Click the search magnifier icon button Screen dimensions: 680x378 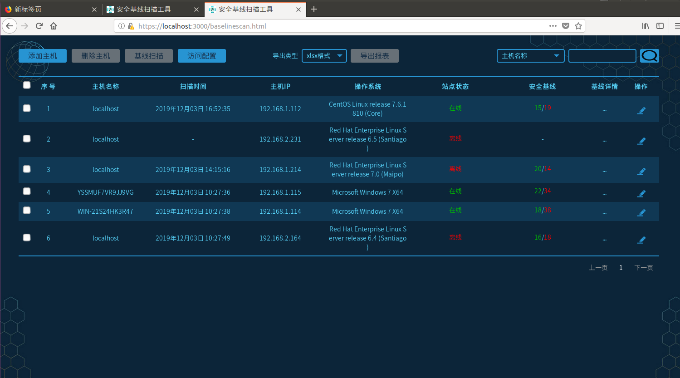coord(649,56)
